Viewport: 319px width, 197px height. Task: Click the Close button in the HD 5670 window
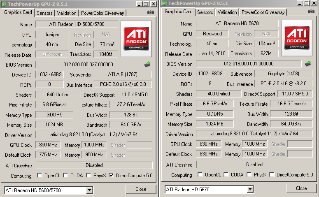pyautogui.click(x=301, y=188)
